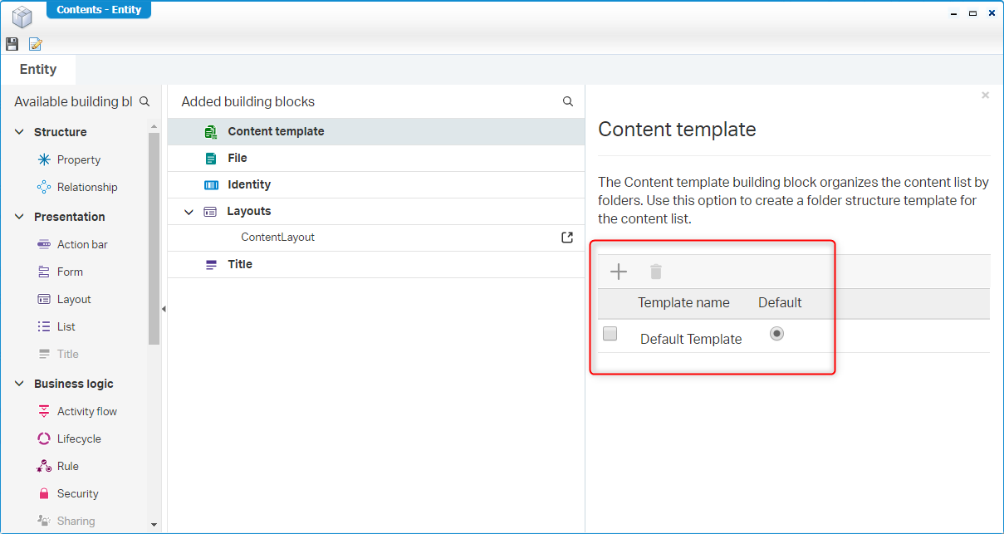The width and height of the screenshot is (1004, 534).
Task: Collapse the Layouts tree node
Action: pos(189,212)
